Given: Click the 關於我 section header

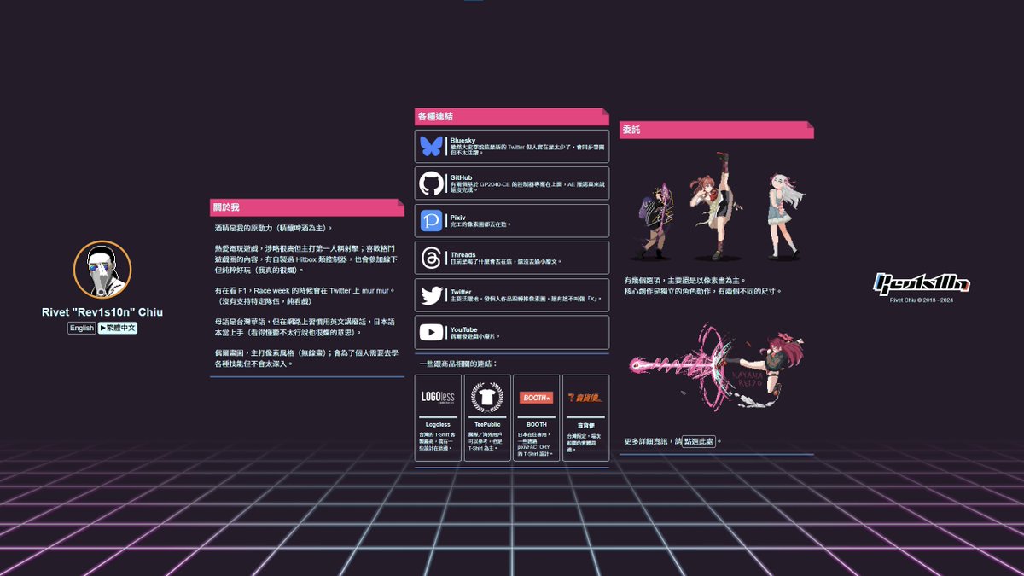Looking at the screenshot, I should coord(307,207).
